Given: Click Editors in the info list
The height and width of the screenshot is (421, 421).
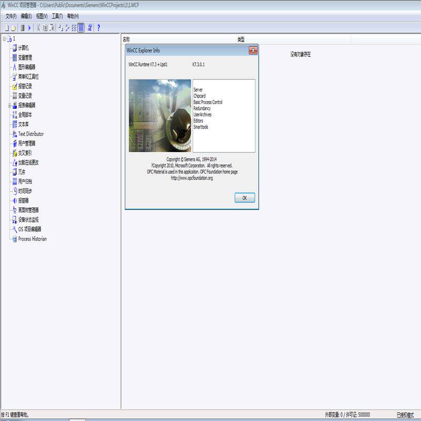Looking at the screenshot, I should coord(198,121).
